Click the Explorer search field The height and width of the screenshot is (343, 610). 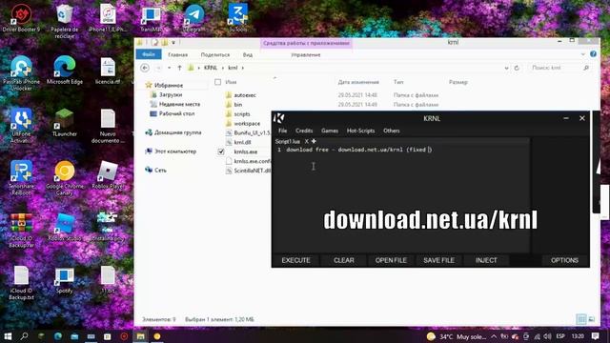point(559,68)
